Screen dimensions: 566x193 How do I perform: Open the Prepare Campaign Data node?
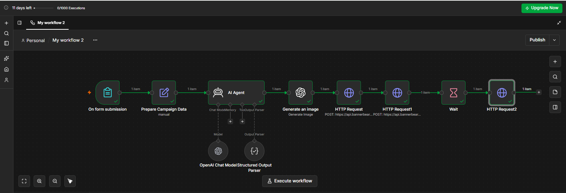[164, 93]
